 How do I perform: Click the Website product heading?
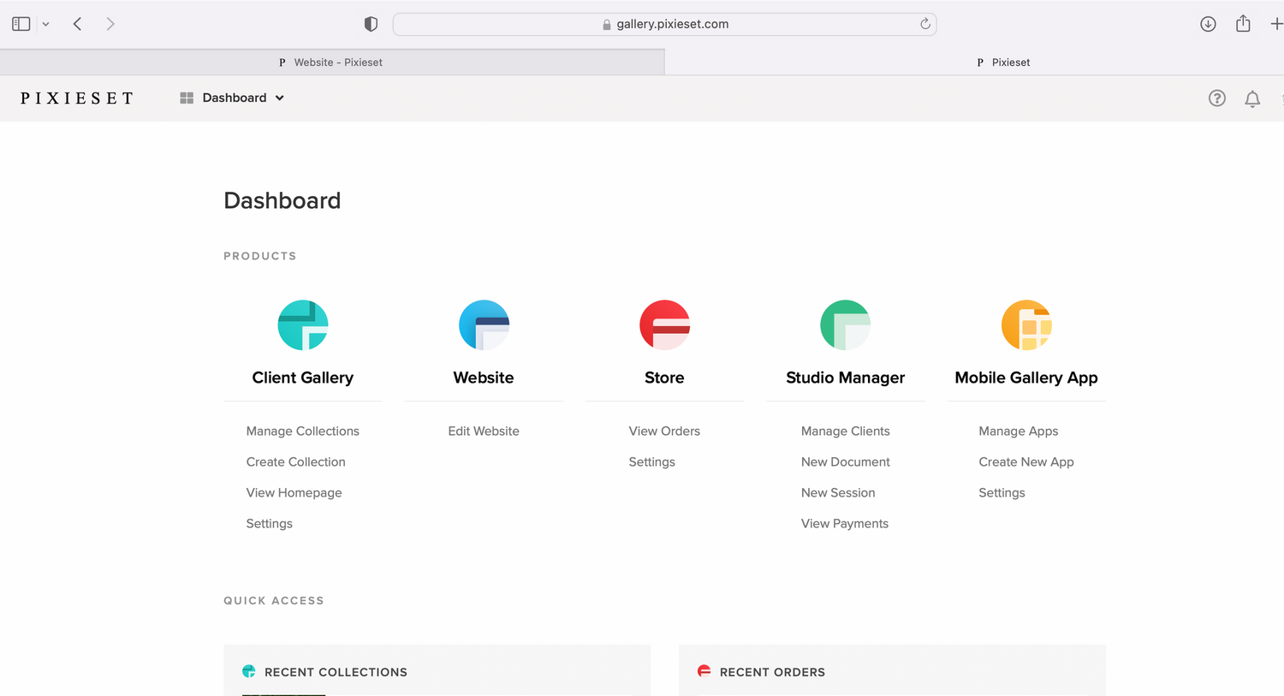coord(484,378)
